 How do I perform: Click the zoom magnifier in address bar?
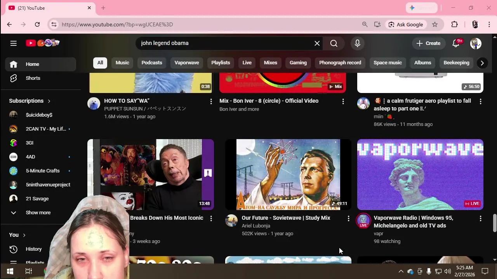365,24
